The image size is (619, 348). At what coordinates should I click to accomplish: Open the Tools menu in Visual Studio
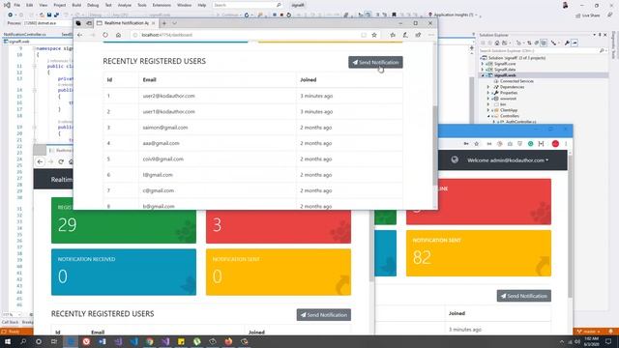(x=142, y=5)
